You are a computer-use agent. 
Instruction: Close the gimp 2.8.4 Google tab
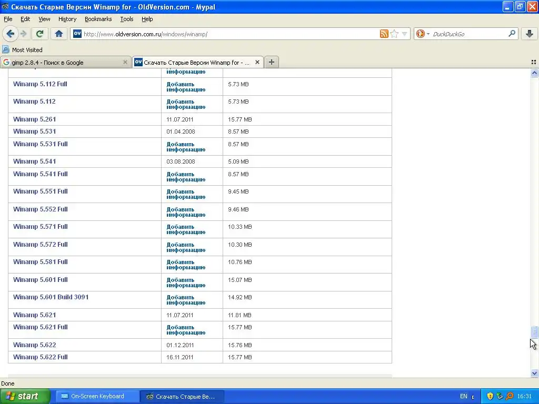(125, 62)
